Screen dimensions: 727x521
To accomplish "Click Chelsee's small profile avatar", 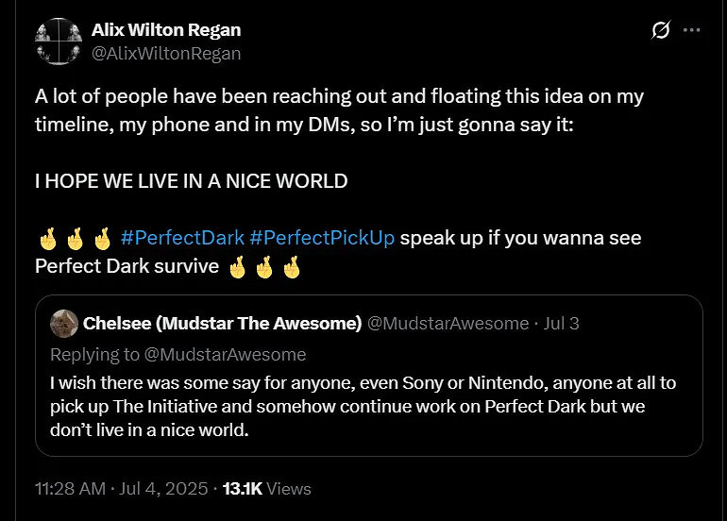I will (63, 324).
